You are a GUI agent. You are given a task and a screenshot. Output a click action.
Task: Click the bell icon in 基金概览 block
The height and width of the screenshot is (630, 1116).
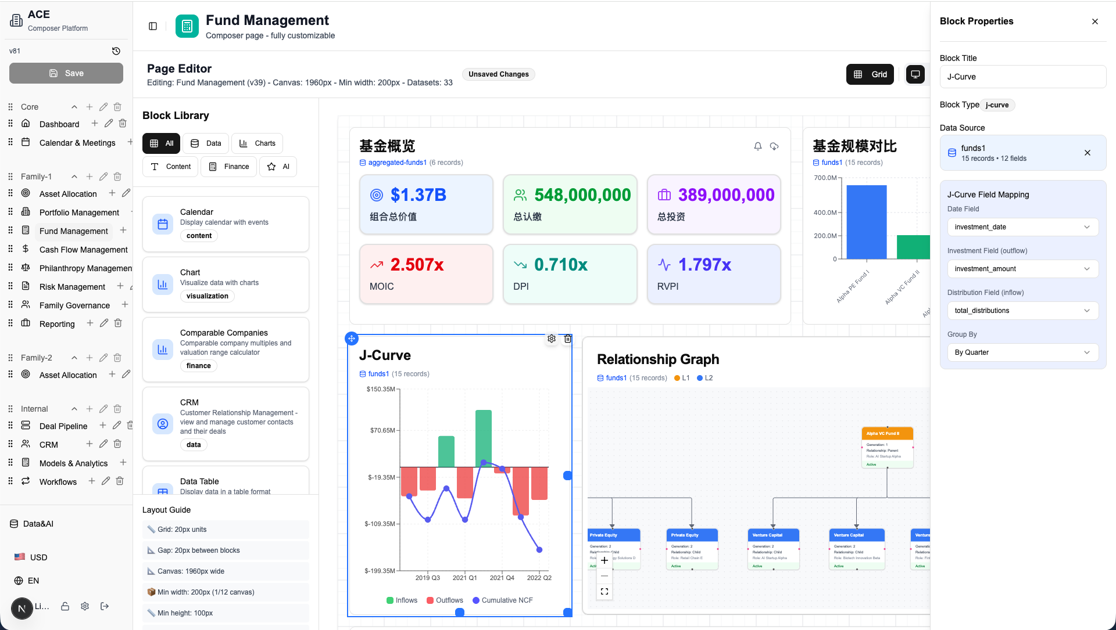click(x=758, y=146)
